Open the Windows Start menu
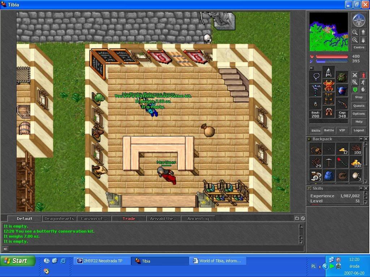 coord(18,261)
